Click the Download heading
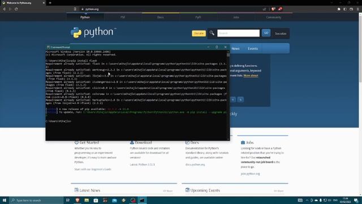The image size is (362, 204). coord(143,142)
